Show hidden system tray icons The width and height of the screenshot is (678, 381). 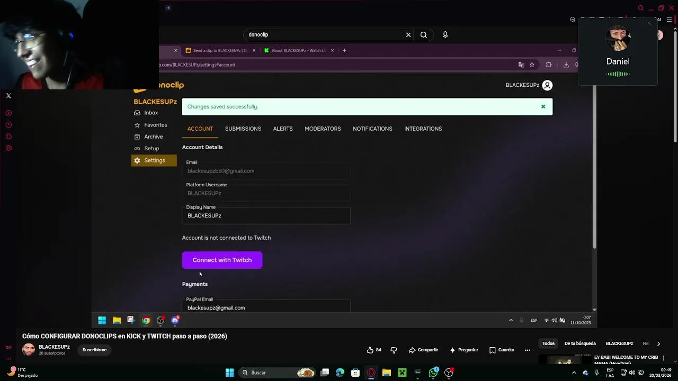click(574, 373)
